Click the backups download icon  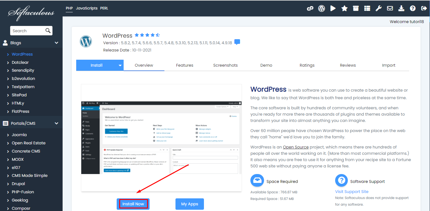401,9
